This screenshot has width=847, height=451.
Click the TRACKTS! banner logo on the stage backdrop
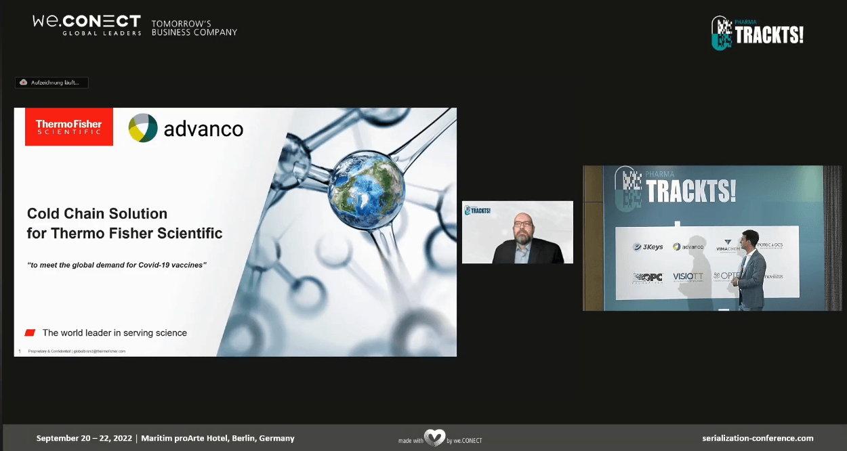[675, 188]
